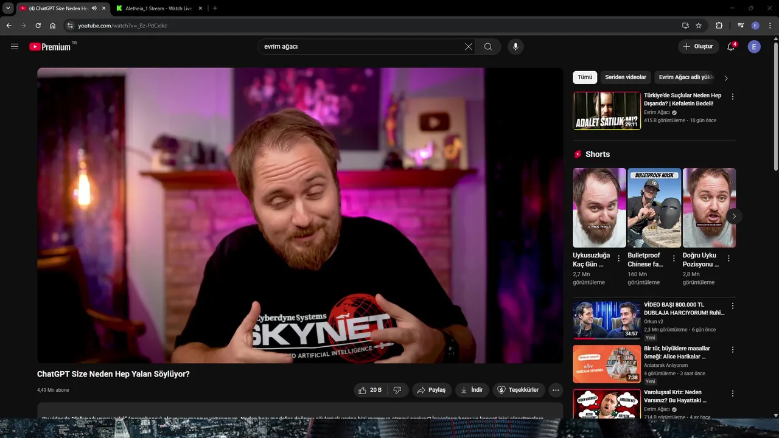The height and width of the screenshot is (438, 779).
Task: Open Varoluşsal Kriz: Neden Varsınız title
Action: (x=675, y=396)
